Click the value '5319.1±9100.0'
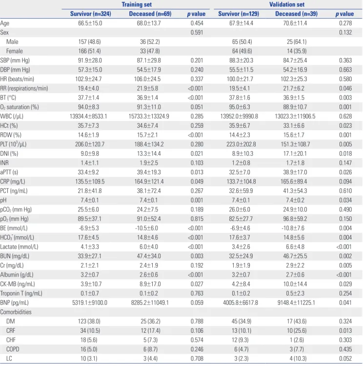 (90, 303)
